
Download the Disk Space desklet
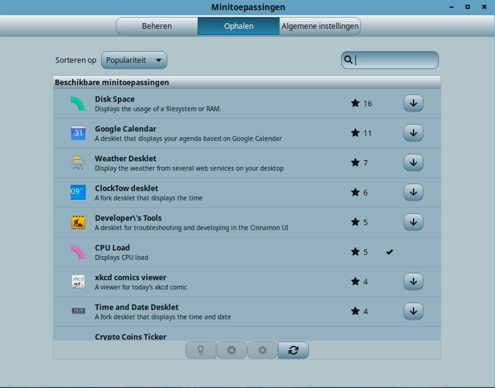pos(413,103)
